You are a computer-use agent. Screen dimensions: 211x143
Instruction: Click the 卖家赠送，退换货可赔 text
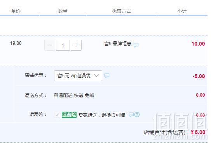(x=101, y=115)
